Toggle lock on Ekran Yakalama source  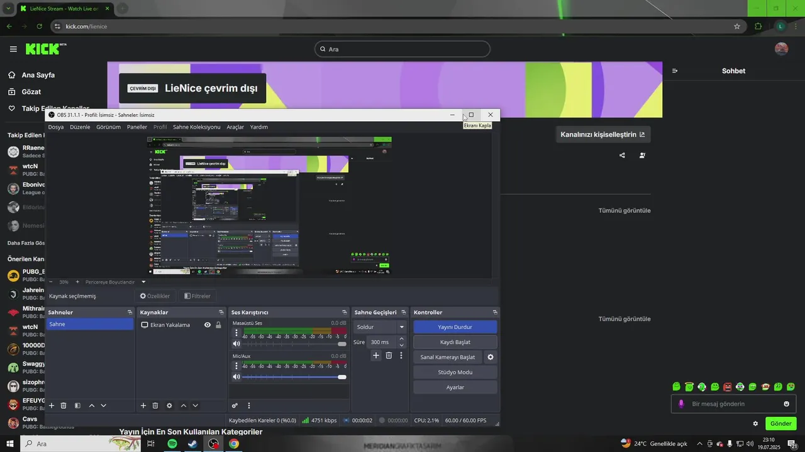218,325
